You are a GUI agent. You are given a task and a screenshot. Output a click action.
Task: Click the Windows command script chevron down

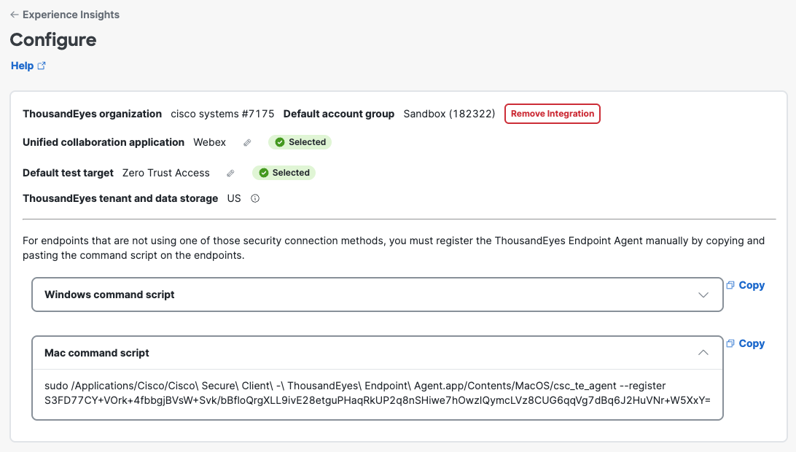703,295
